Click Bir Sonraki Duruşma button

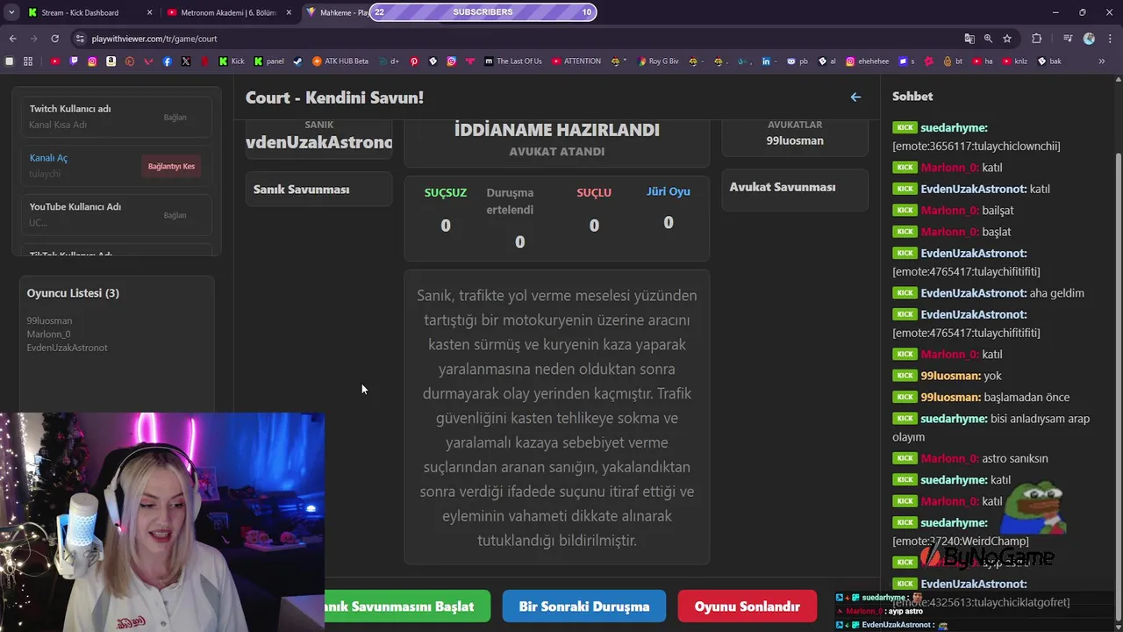(x=584, y=607)
